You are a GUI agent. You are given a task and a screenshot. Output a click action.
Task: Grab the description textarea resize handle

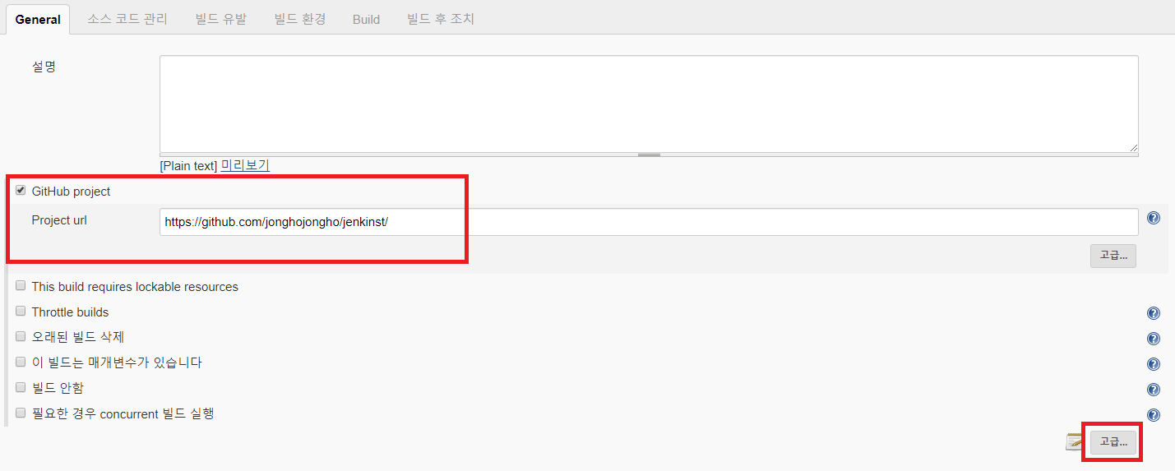tap(649, 154)
